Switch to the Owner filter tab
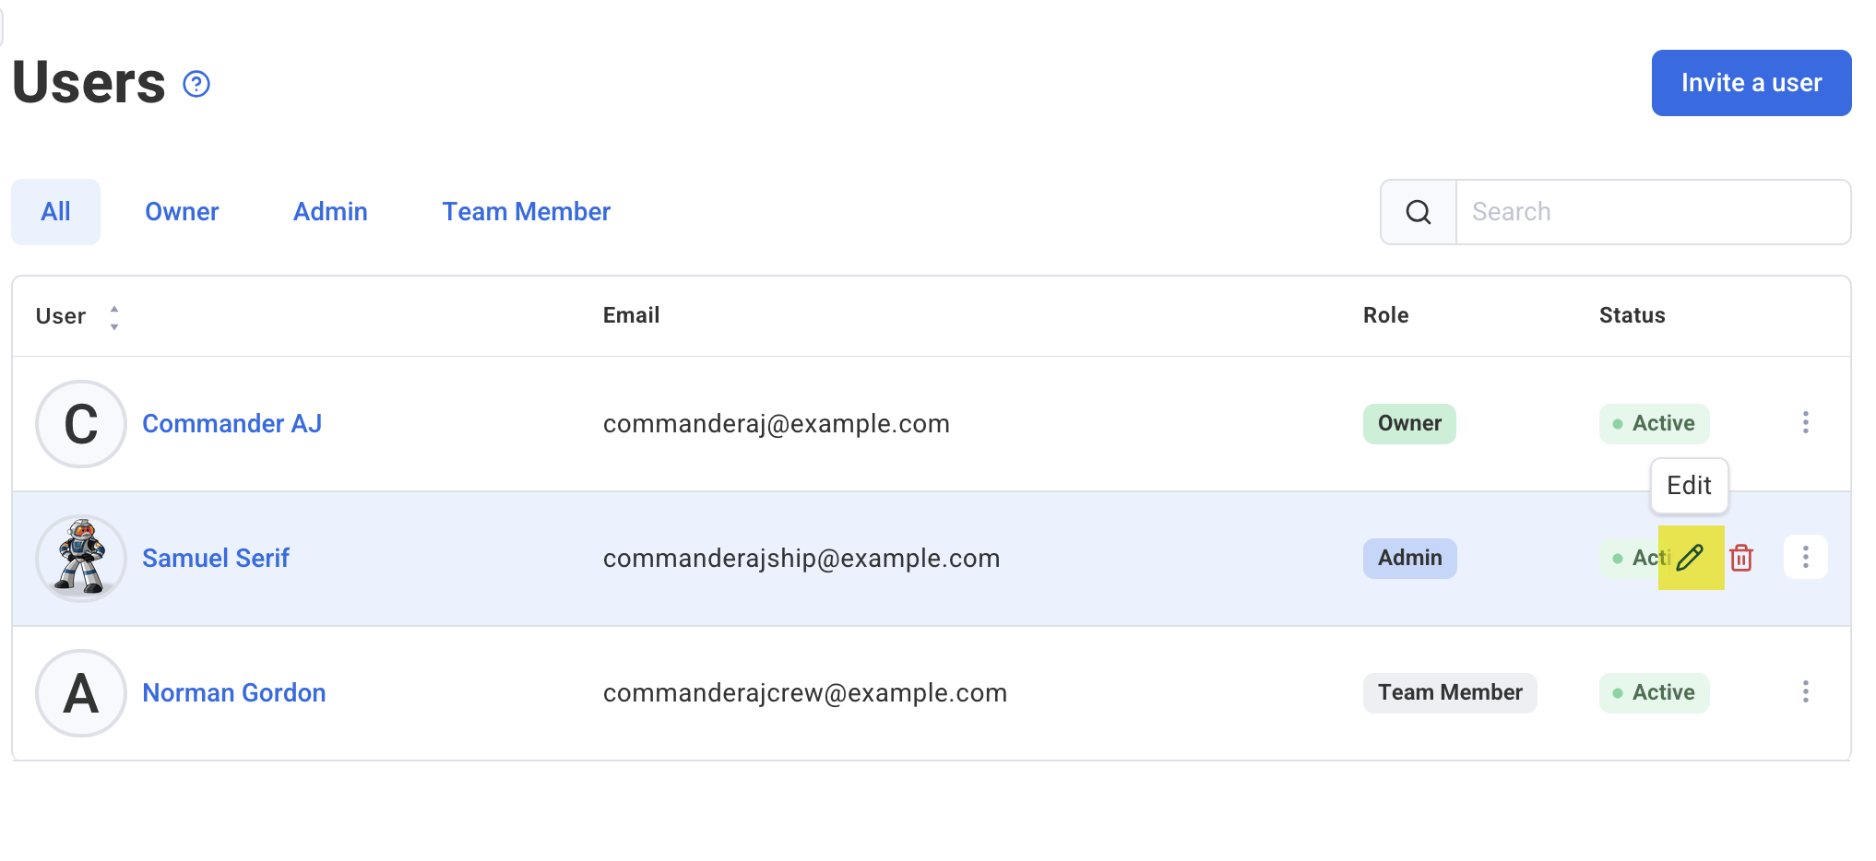 click(x=182, y=212)
